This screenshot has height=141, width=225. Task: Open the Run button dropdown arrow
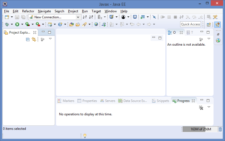pos(22,24)
